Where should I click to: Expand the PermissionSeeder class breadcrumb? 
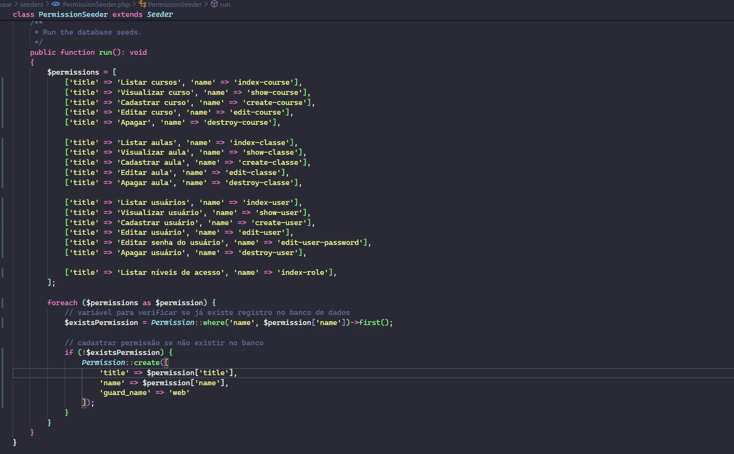click(175, 4)
